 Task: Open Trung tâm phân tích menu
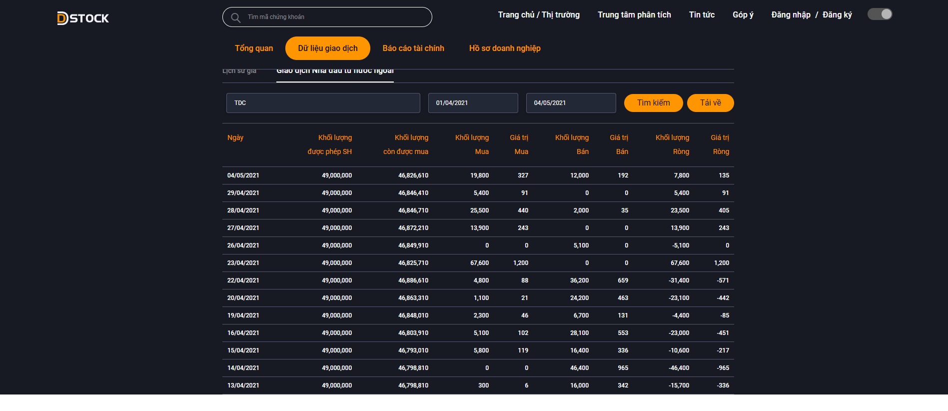pyautogui.click(x=634, y=15)
